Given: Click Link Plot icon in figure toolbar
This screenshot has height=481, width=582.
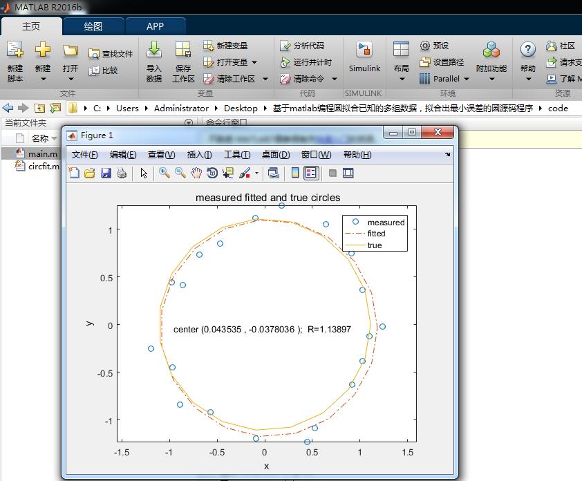Looking at the screenshot, I should point(274,173).
